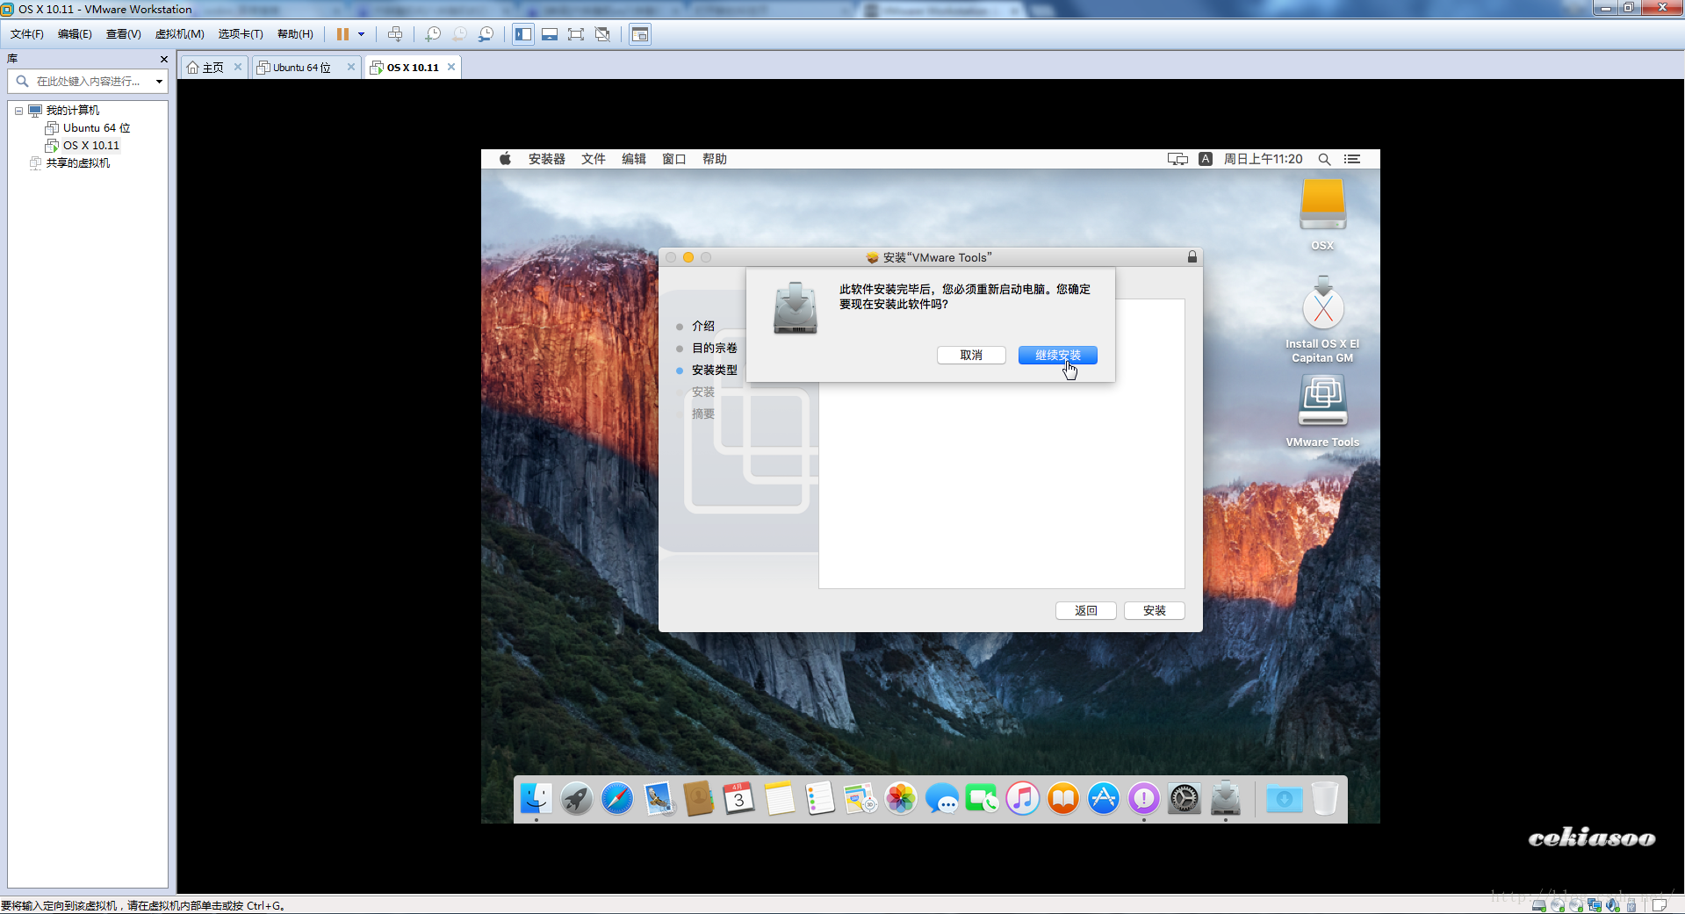Screen dimensions: 1685x914
Task: Click the Spotlight search icon
Action: [1324, 159]
